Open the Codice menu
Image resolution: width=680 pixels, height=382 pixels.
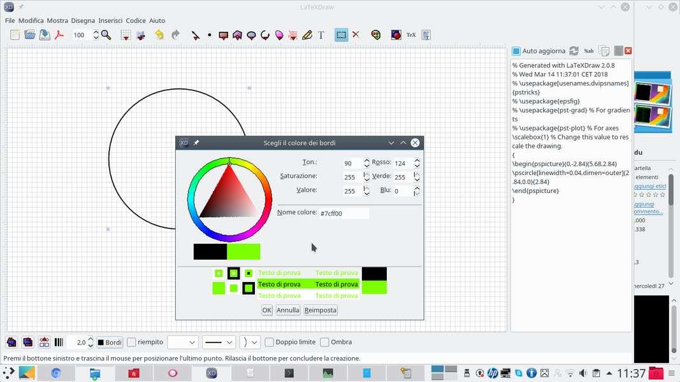pos(136,20)
